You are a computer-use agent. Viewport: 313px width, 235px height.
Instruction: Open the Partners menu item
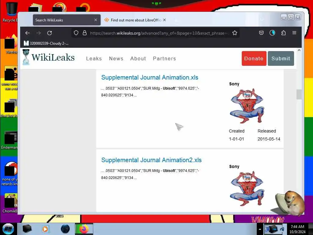tap(164, 58)
